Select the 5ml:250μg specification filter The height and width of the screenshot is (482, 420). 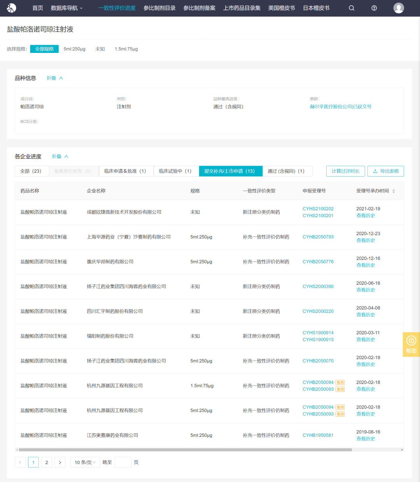click(x=75, y=49)
